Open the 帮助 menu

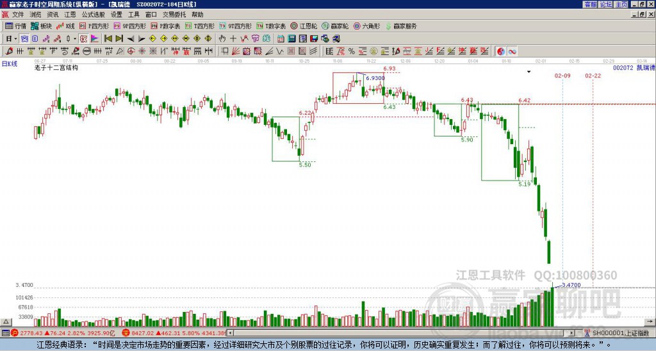pyautogui.click(x=197, y=15)
